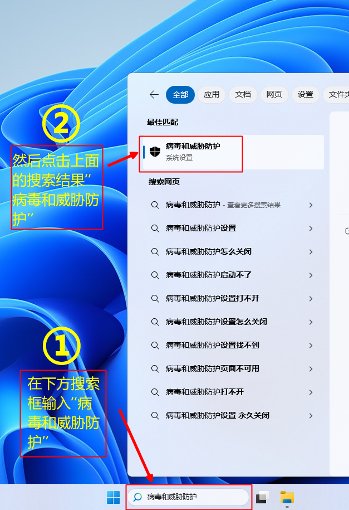Click the shield icon of best match
Screen dimensions: 349x510
pyautogui.click(x=155, y=152)
